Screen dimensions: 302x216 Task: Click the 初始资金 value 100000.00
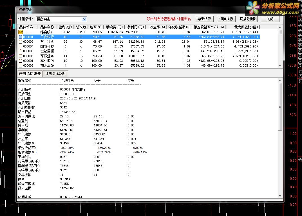click(68, 94)
